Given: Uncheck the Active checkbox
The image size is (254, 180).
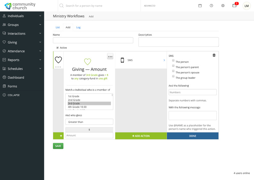Looking at the screenshot, I should point(57,48).
